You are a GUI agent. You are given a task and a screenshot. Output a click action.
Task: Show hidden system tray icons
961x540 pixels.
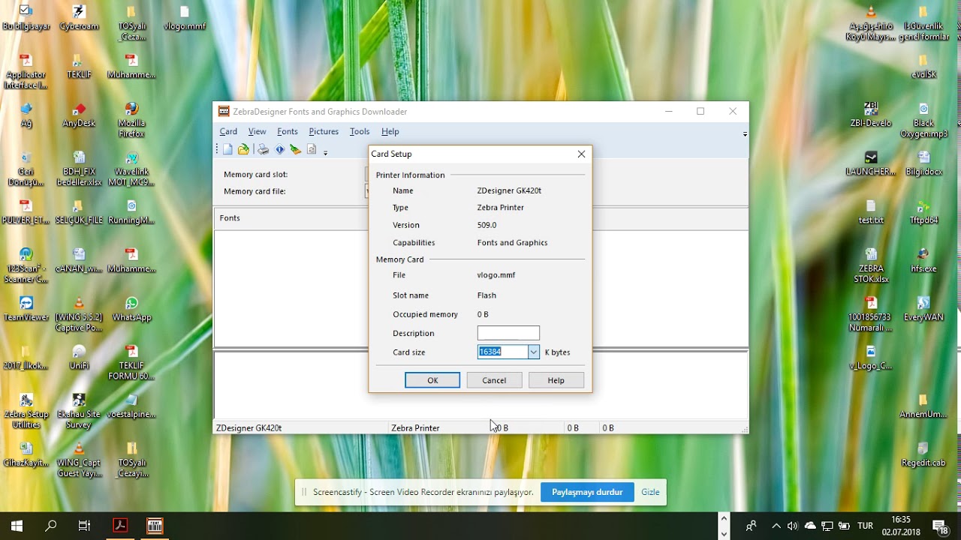[776, 526]
